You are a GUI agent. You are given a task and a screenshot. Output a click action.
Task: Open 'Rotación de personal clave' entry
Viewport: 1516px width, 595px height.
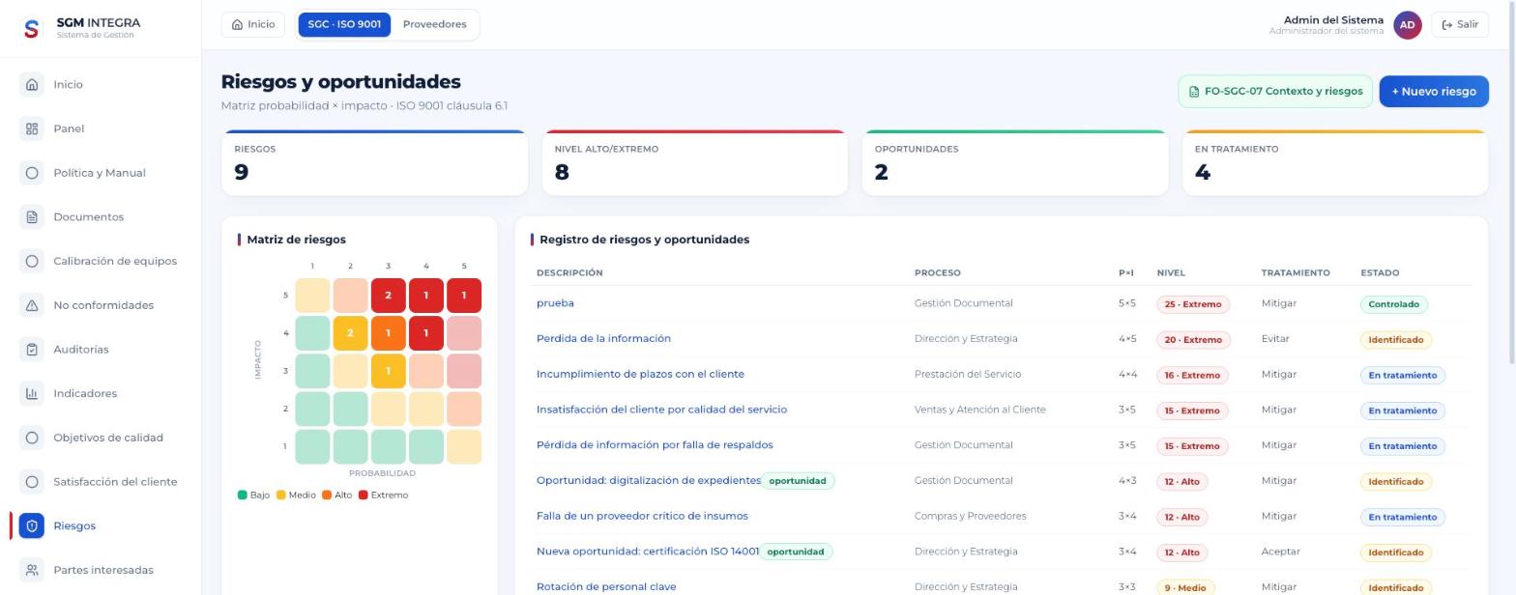tap(606, 587)
